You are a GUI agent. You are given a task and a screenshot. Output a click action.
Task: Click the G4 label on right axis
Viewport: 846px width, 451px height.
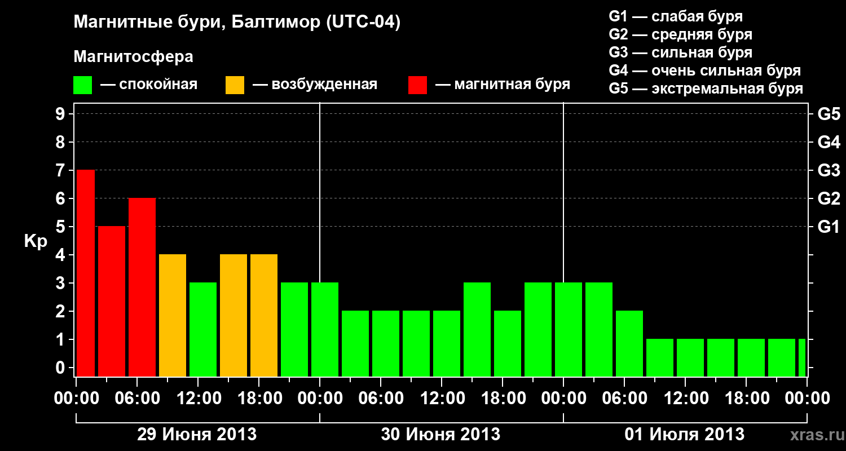[829, 142]
